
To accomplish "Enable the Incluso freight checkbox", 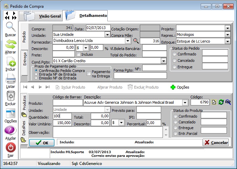I will pyautogui.click(x=79, y=54).
